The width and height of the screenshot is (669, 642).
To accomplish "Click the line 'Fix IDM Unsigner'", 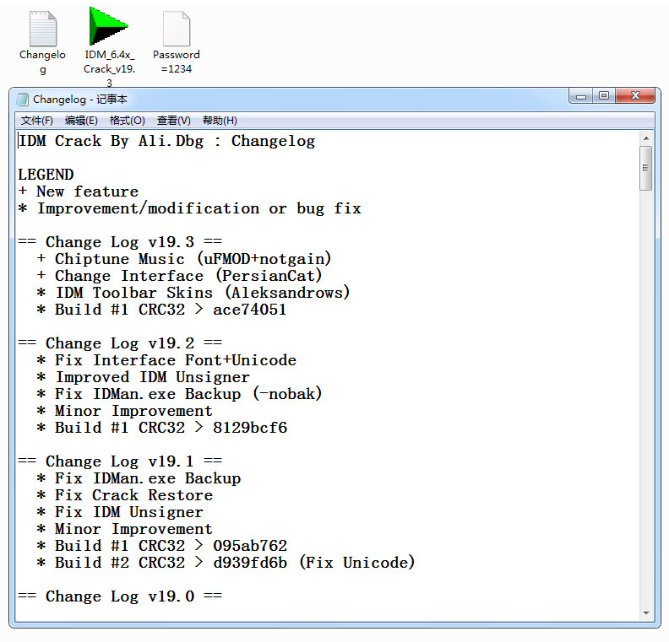I will [129, 512].
